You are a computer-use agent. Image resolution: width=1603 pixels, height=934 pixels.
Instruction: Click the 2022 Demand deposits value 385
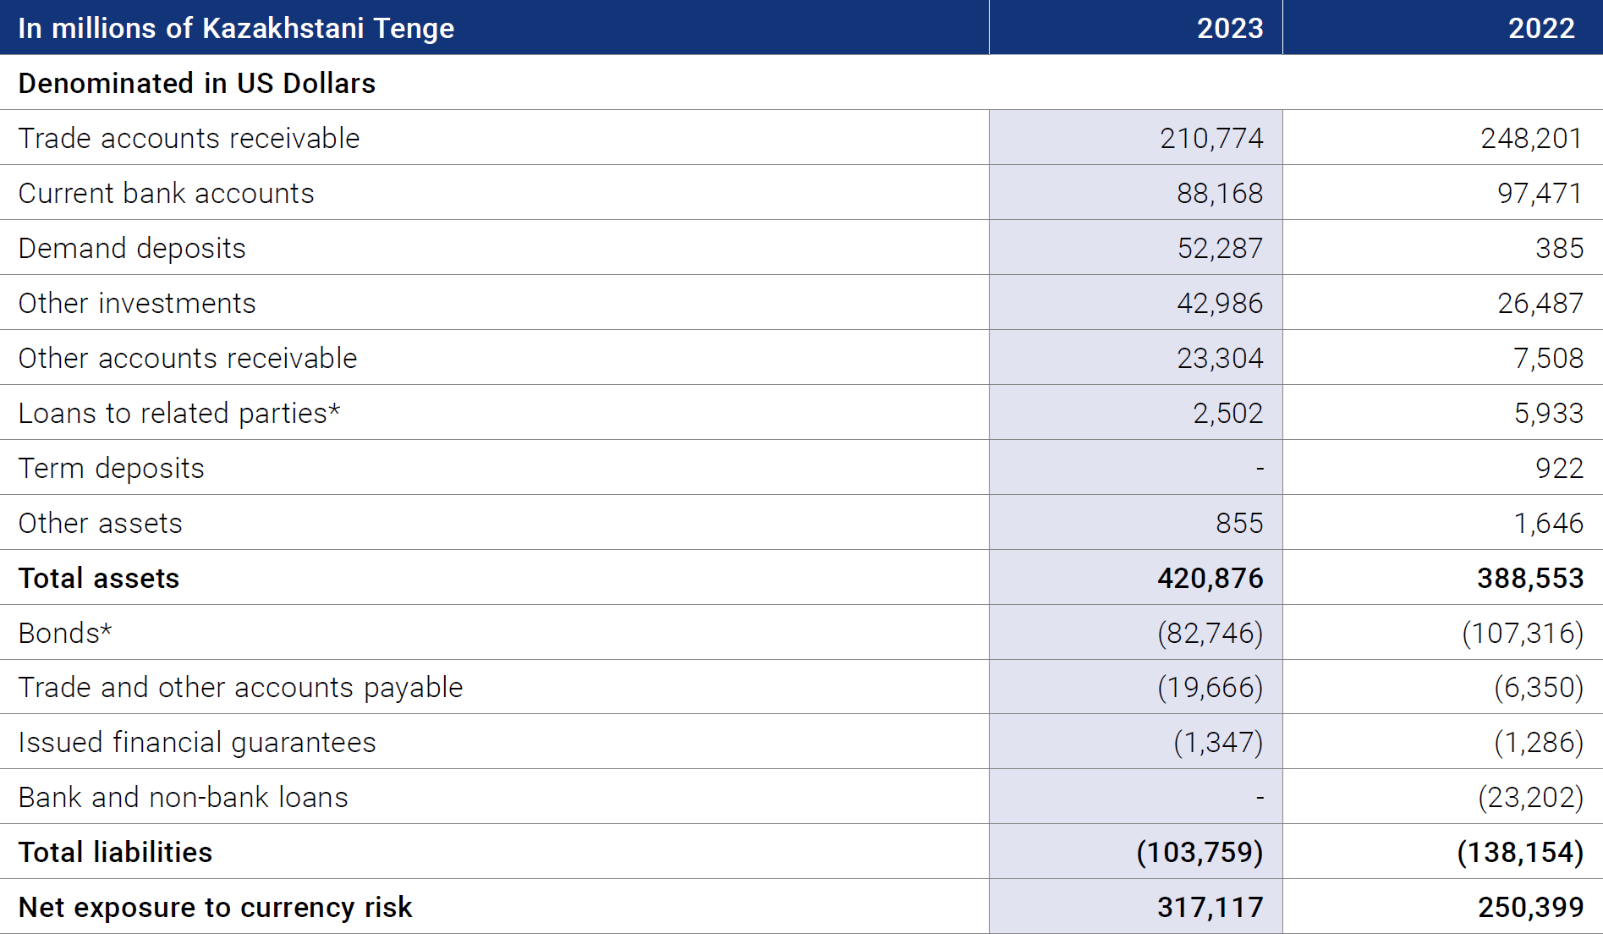click(1559, 249)
